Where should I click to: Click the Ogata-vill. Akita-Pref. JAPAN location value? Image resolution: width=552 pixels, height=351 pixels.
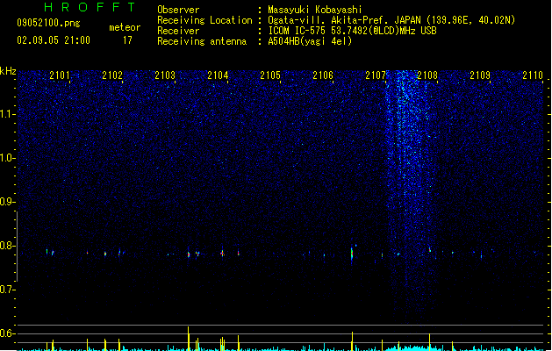point(391,20)
